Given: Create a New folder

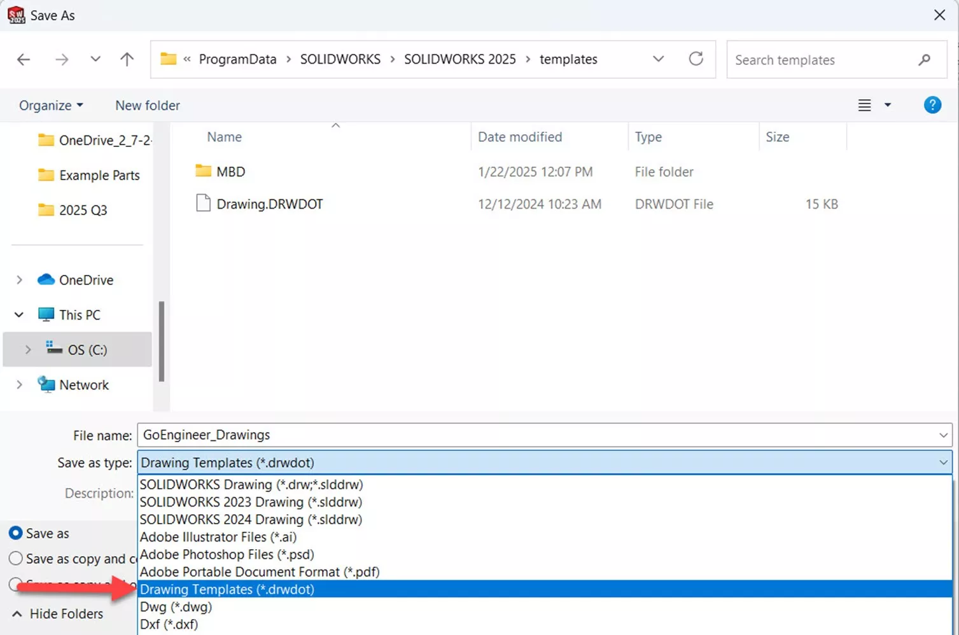Looking at the screenshot, I should click(147, 105).
